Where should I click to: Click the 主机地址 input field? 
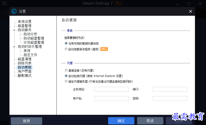111,89
